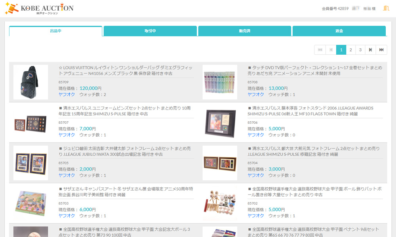Click item number 85703
This screenshot has width=396, height=237.
coord(63,203)
